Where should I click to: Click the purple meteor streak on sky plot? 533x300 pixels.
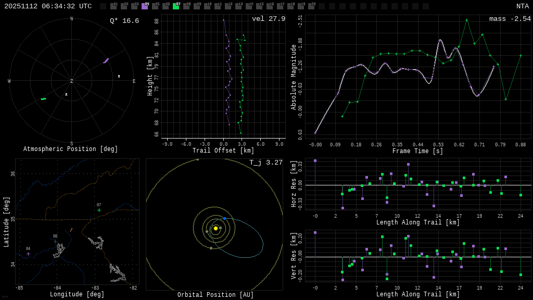coord(106,61)
